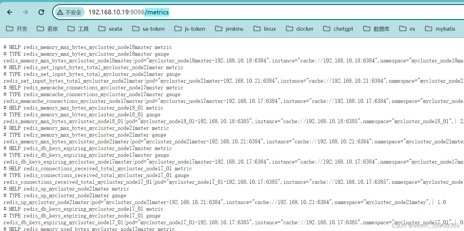Click the folder icon beside linux
Image resolution: width=464 pixels, height=231 pixels.
tap(257, 28)
